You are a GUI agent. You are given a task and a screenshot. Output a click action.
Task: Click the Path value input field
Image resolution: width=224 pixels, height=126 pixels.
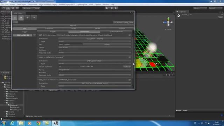(71, 44)
